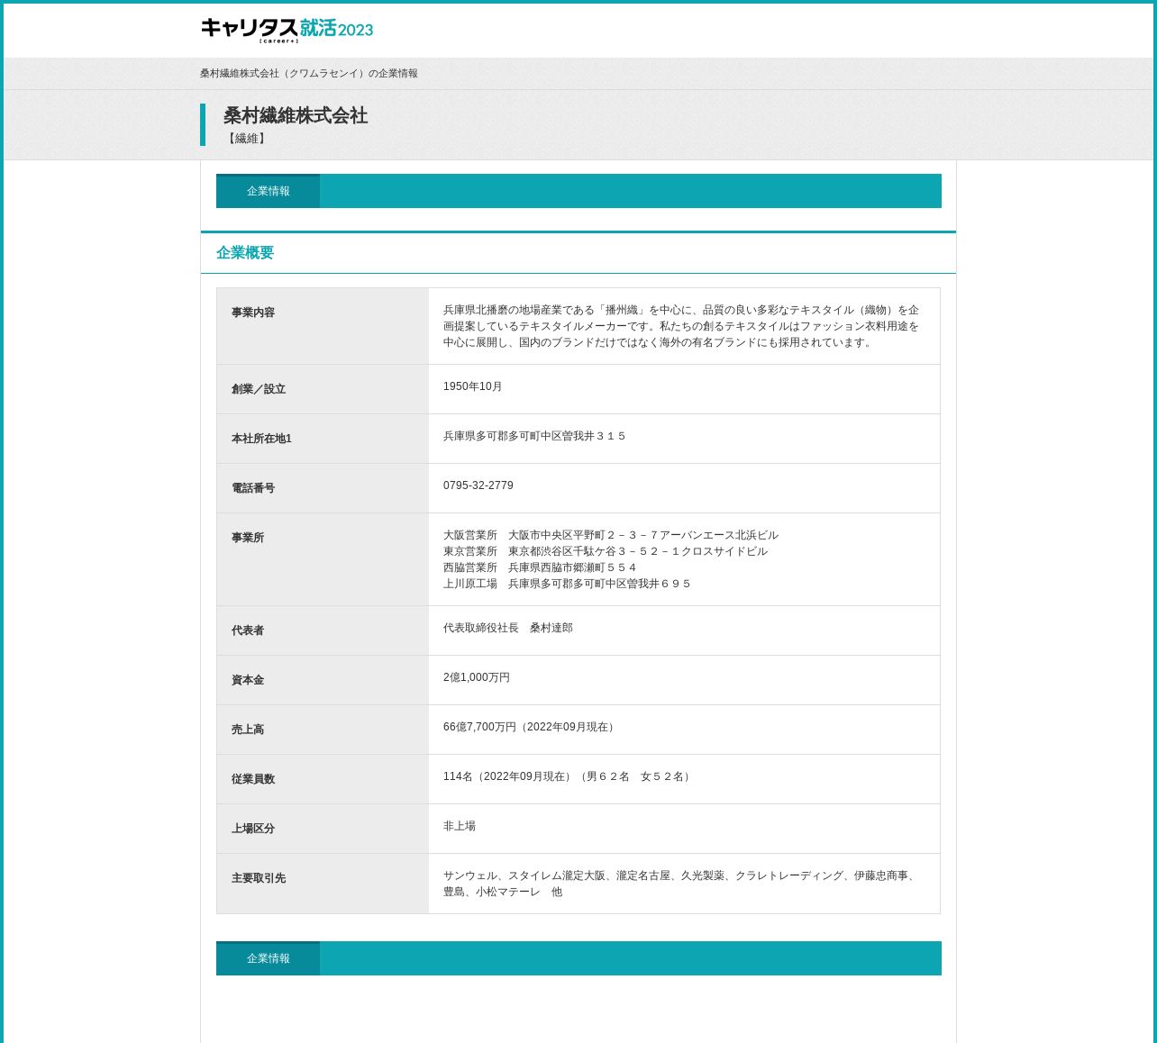Click the 事業内容 row label
The image size is (1157, 1043).
(x=253, y=313)
